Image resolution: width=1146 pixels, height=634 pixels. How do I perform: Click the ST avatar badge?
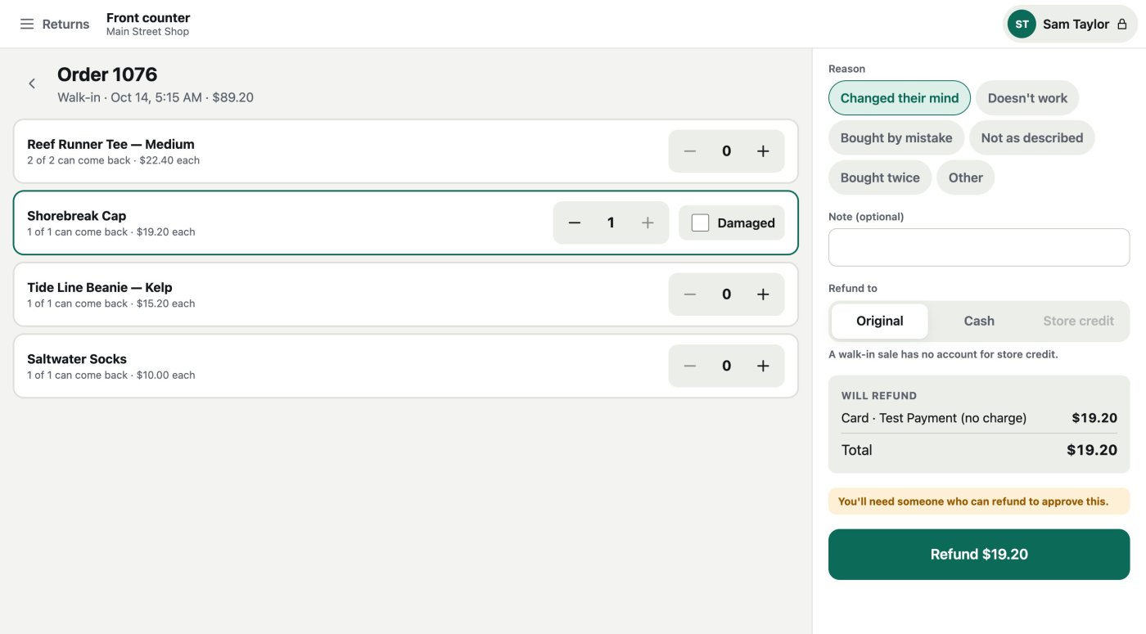(1022, 25)
